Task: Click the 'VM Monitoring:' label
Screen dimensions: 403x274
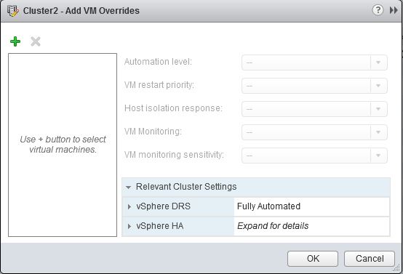Action: [153, 132]
